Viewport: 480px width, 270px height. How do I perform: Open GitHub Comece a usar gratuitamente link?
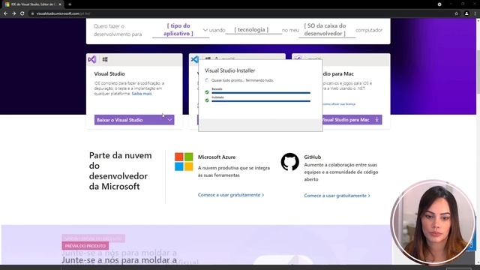(x=337, y=195)
